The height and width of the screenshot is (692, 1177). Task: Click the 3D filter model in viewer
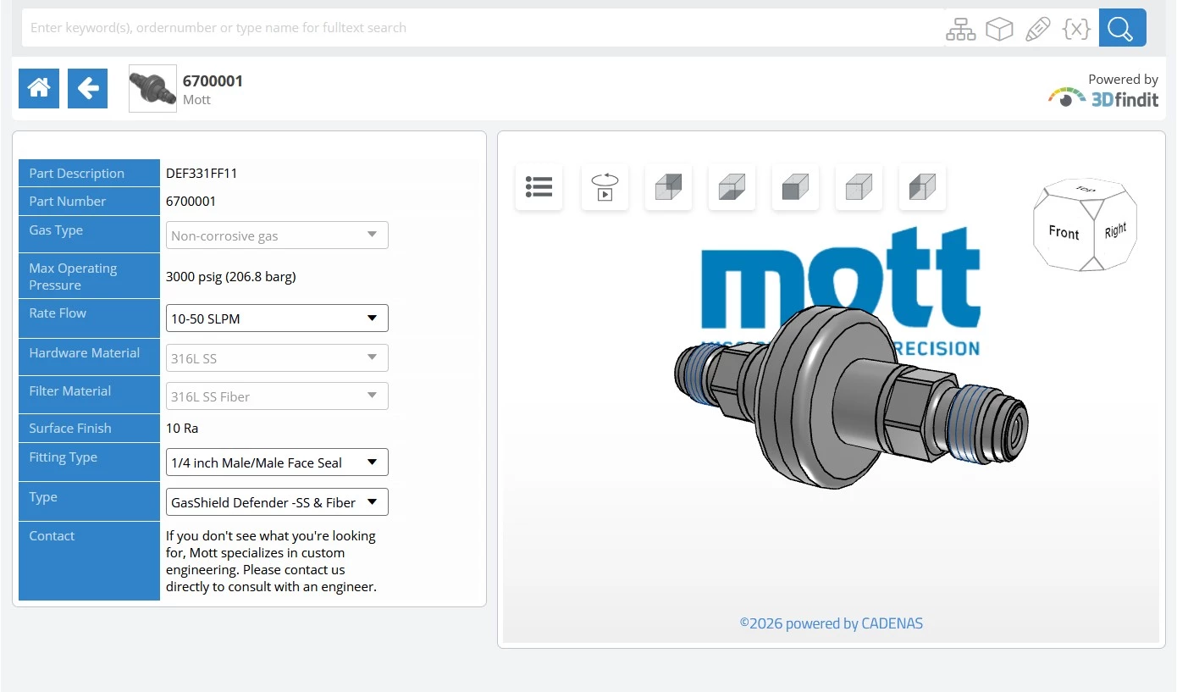pyautogui.click(x=849, y=396)
